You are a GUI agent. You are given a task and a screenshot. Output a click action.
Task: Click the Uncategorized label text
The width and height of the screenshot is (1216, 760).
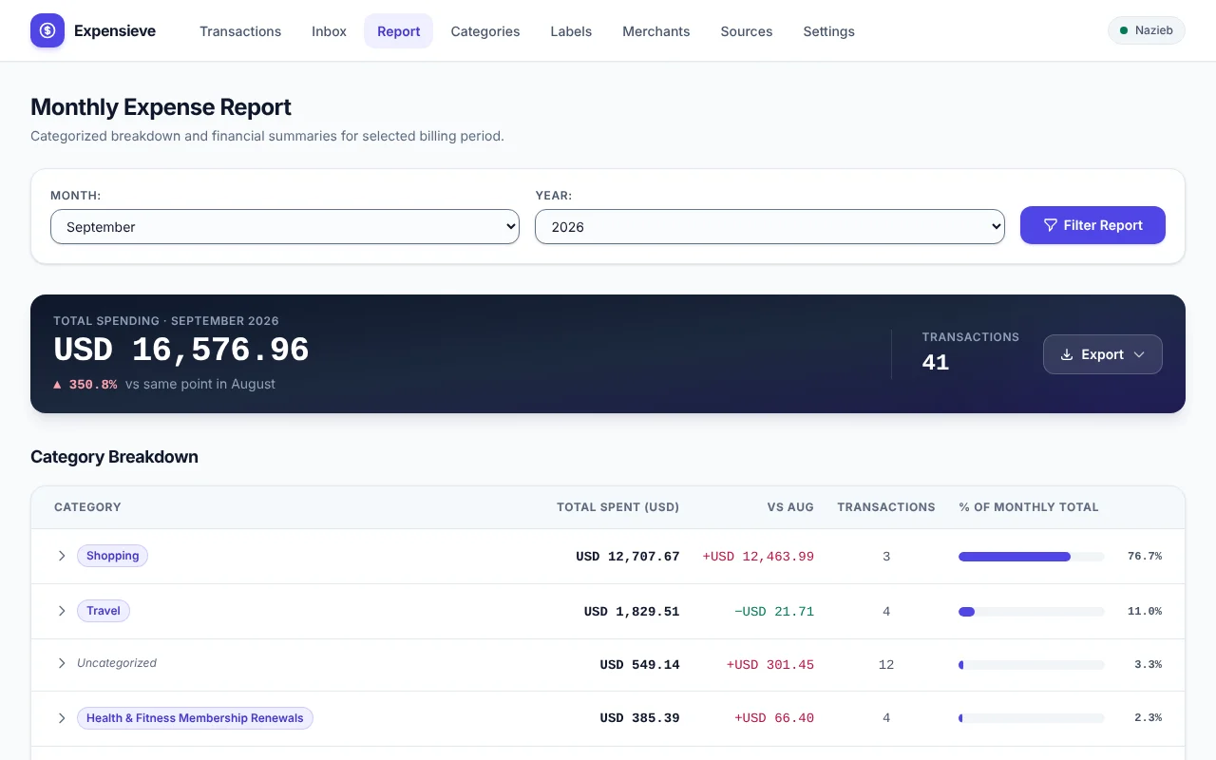coord(117,663)
